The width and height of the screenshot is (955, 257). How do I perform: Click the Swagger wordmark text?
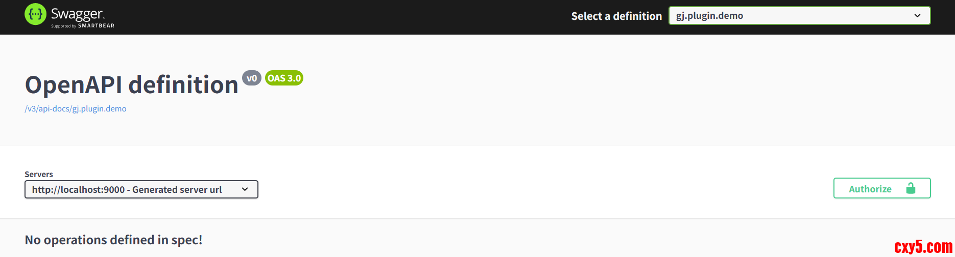pyautogui.click(x=77, y=14)
